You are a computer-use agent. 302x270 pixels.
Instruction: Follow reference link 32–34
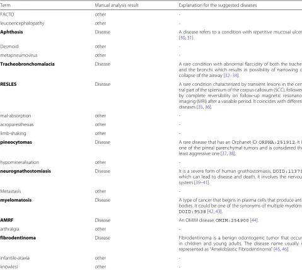(x=231, y=76)
